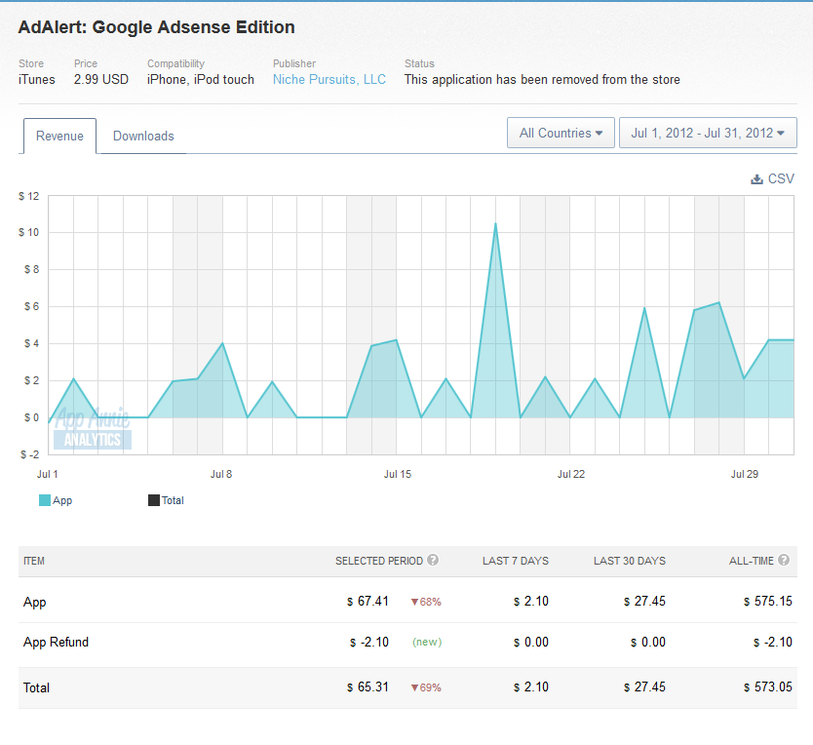Select the $ -2 y-axis label
813x745 pixels.
pyautogui.click(x=30, y=455)
